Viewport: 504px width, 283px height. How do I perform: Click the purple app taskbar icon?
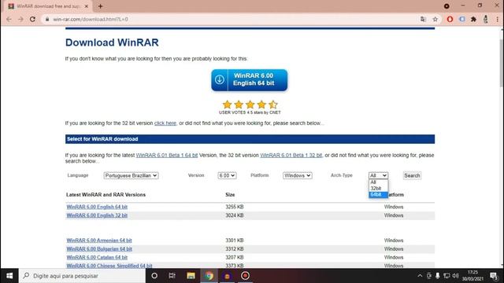point(227,276)
